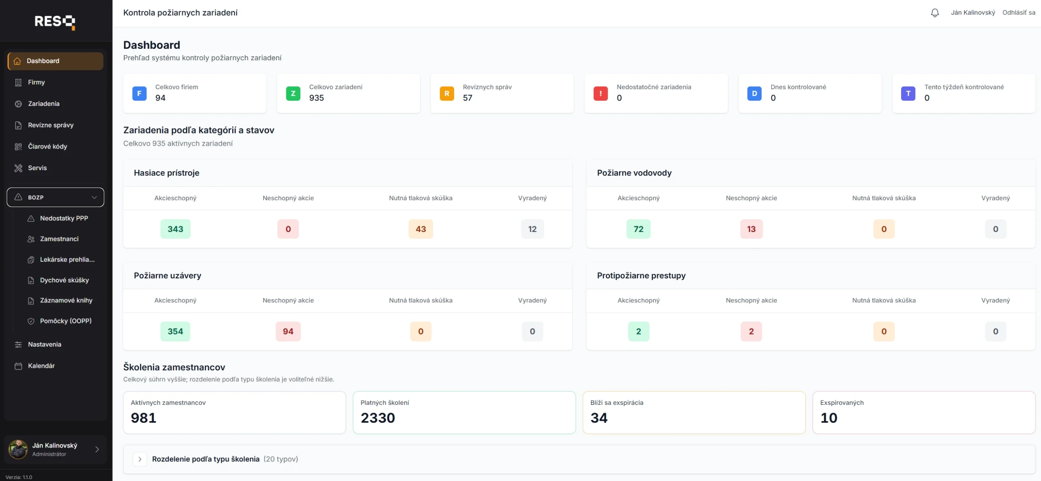Select the Čiarové kódy barcode icon
This screenshot has width=1041, height=481.
click(18, 146)
